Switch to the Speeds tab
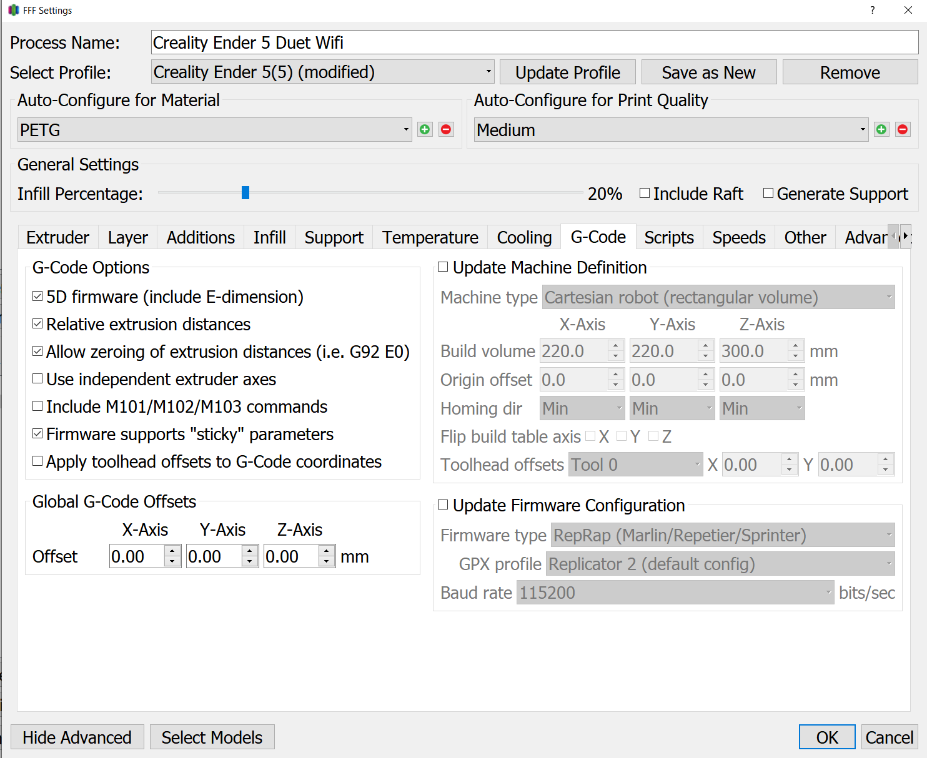The height and width of the screenshot is (758, 927). (739, 237)
